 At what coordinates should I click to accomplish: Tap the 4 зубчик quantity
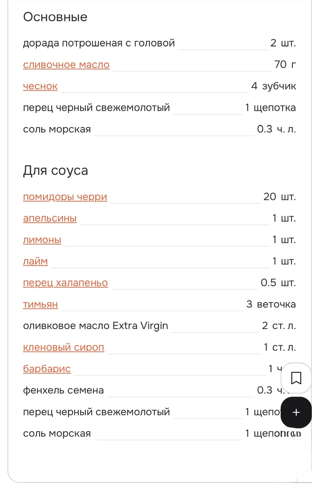[x=273, y=86]
